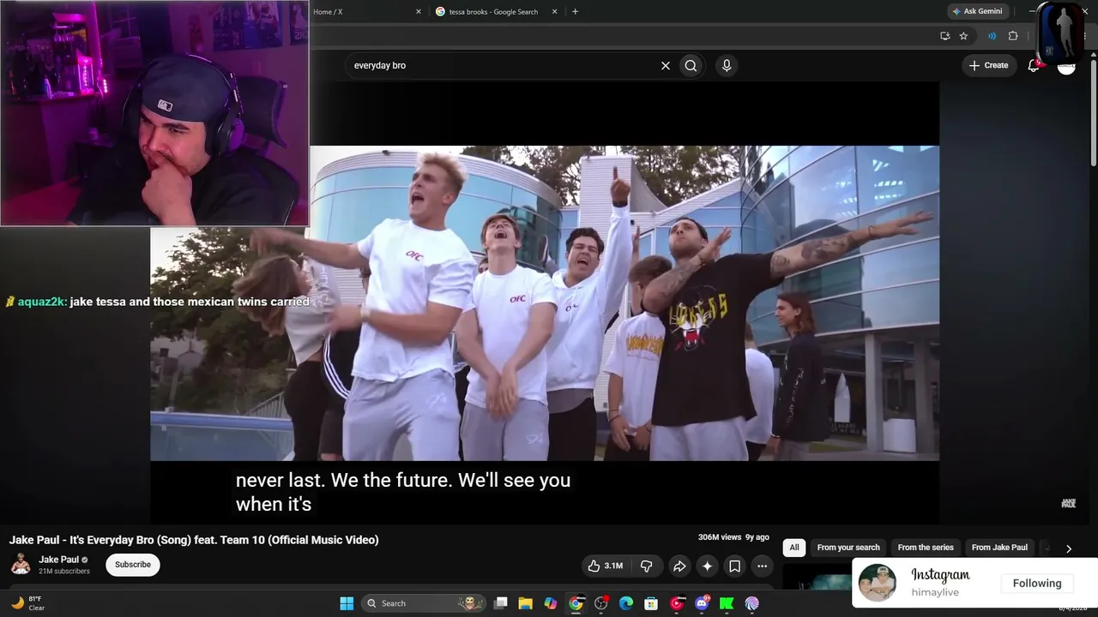Open OBS Studio from the taskbar
1098x617 pixels.
tap(600, 603)
